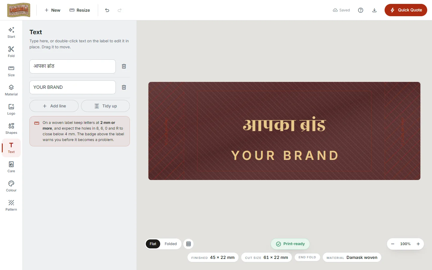Click the download icon
Screen dimensions: 432x270
(x=374, y=10)
